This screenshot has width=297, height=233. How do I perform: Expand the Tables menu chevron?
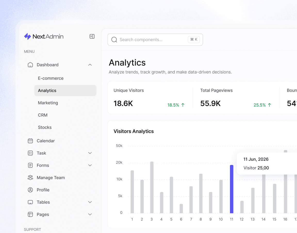coord(90,202)
